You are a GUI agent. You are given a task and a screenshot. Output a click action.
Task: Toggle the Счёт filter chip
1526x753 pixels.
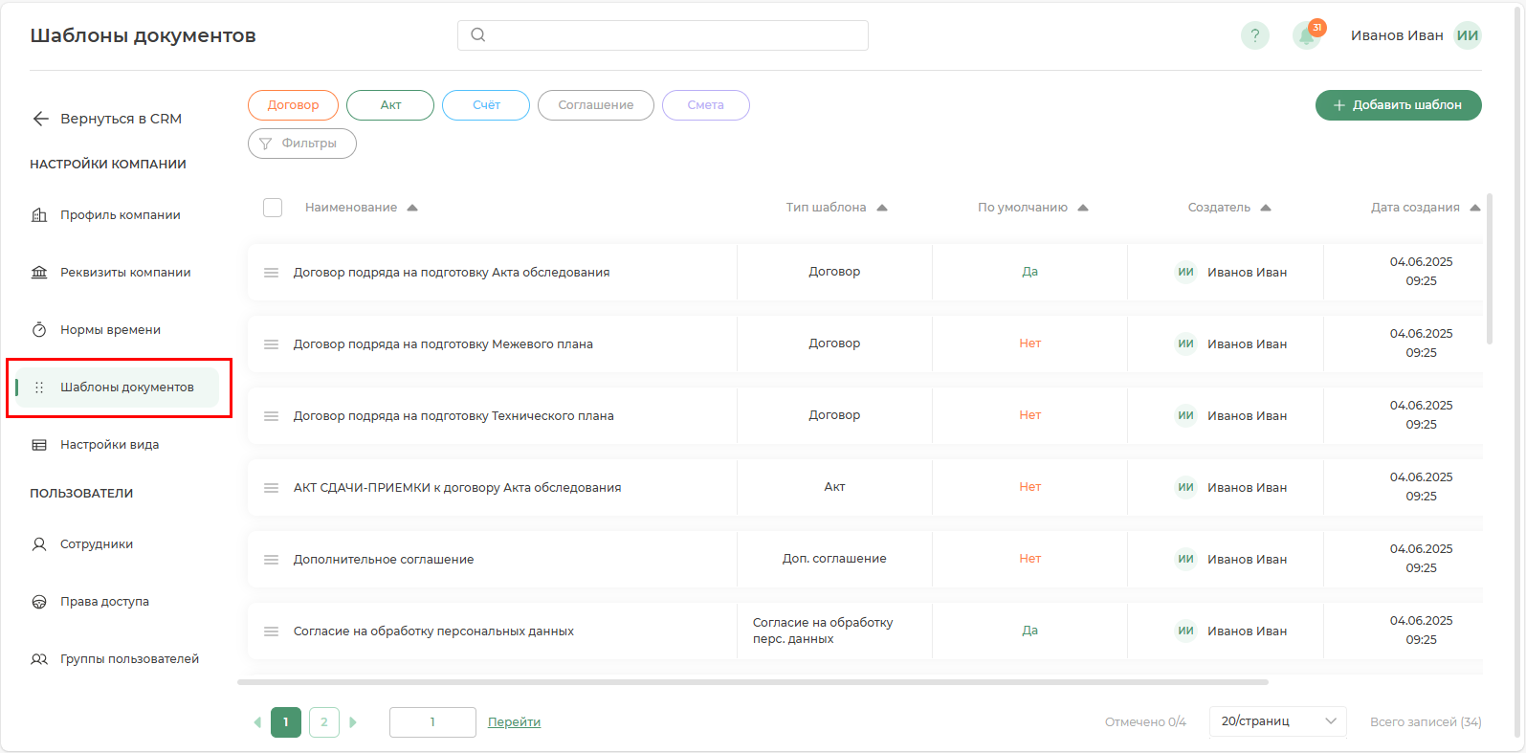(486, 105)
